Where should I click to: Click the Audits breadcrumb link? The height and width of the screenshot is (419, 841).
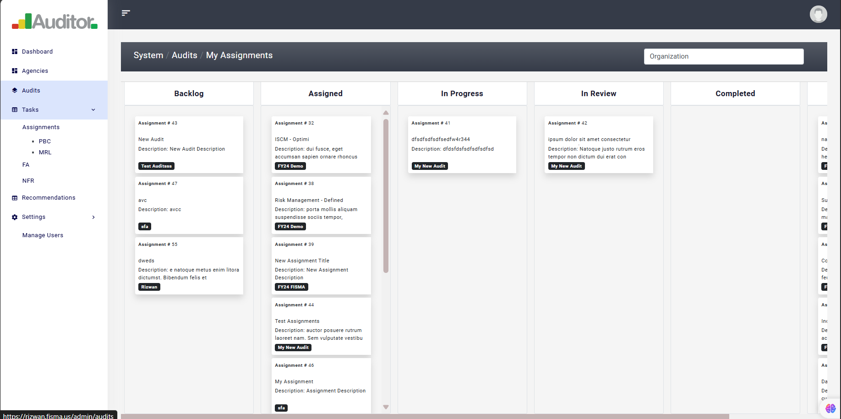(184, 55)
